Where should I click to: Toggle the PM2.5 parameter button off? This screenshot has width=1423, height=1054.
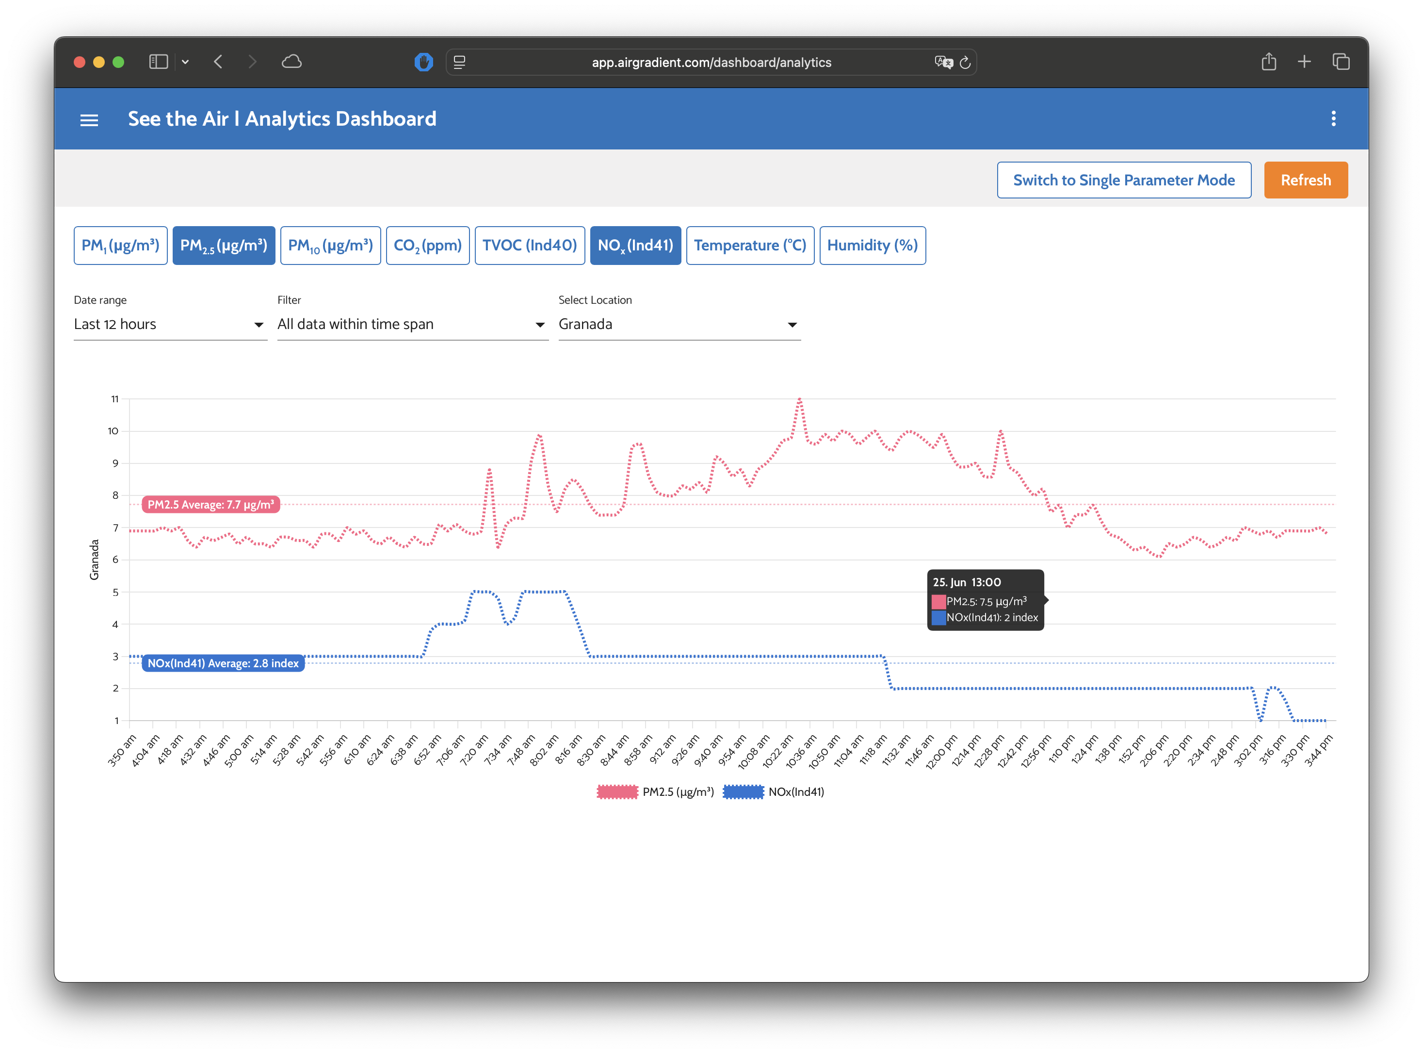[224, 246]
